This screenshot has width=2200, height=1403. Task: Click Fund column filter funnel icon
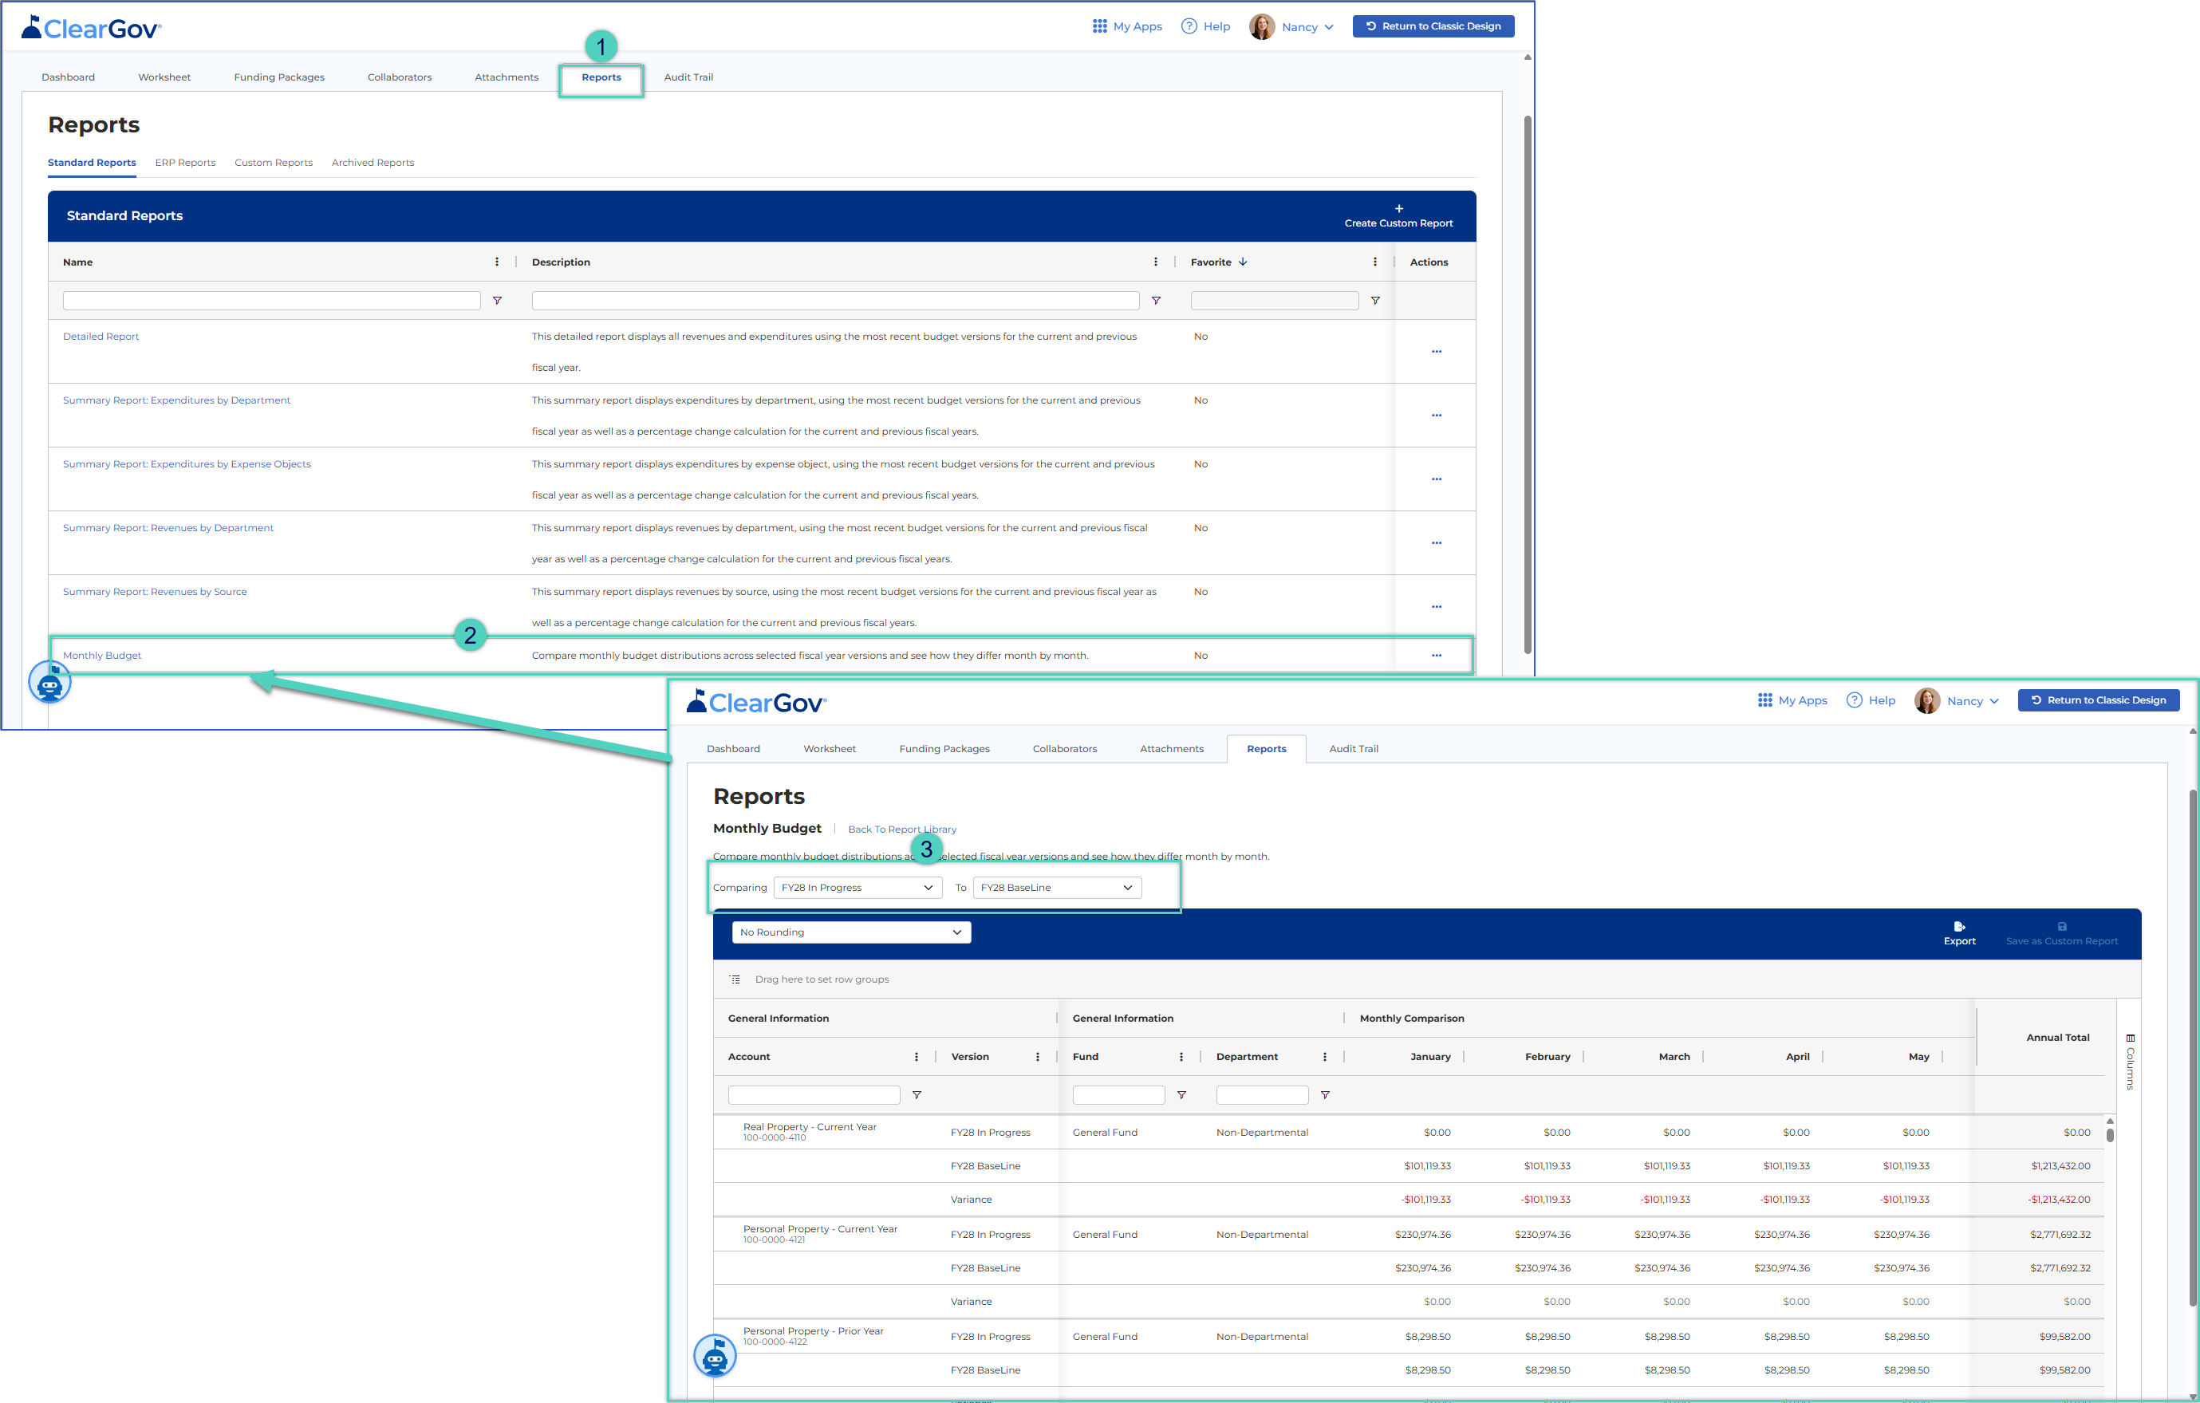[x=1181, y=1095]
